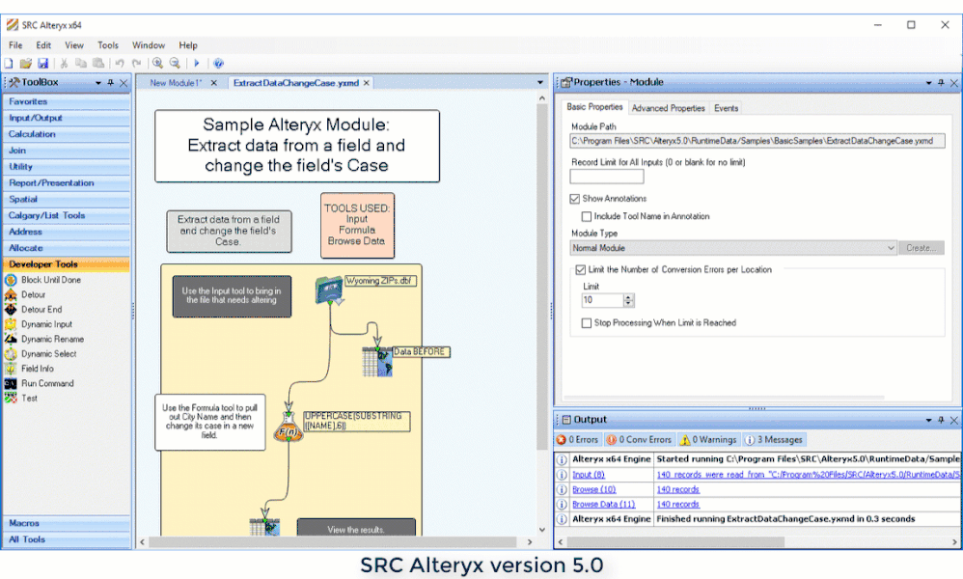Image resolution: width=963 pixels, height=579 pixels.
Task: Toggle the 0 Errors filter button
Action: (x=577, y=440)
